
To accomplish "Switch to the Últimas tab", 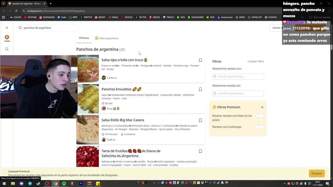I will click(x=84, y=38).
